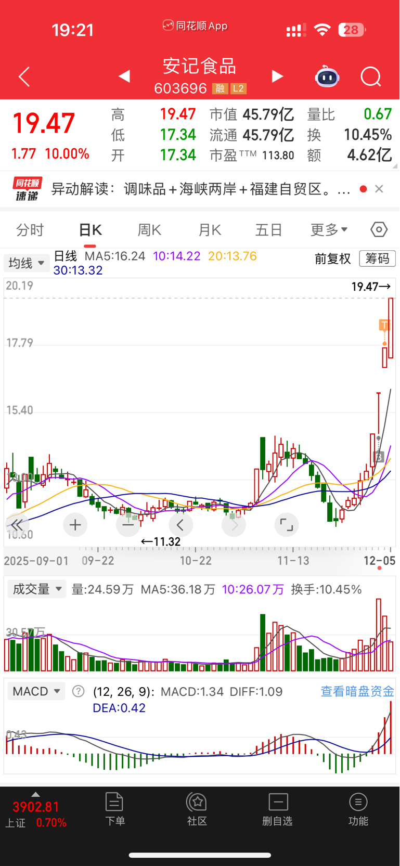
Task: Tap the 融 margin trading badge
Action: coord(220,88)
